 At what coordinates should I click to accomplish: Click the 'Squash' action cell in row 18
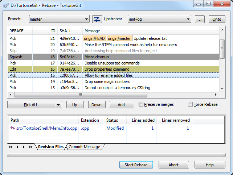point(20,57)
